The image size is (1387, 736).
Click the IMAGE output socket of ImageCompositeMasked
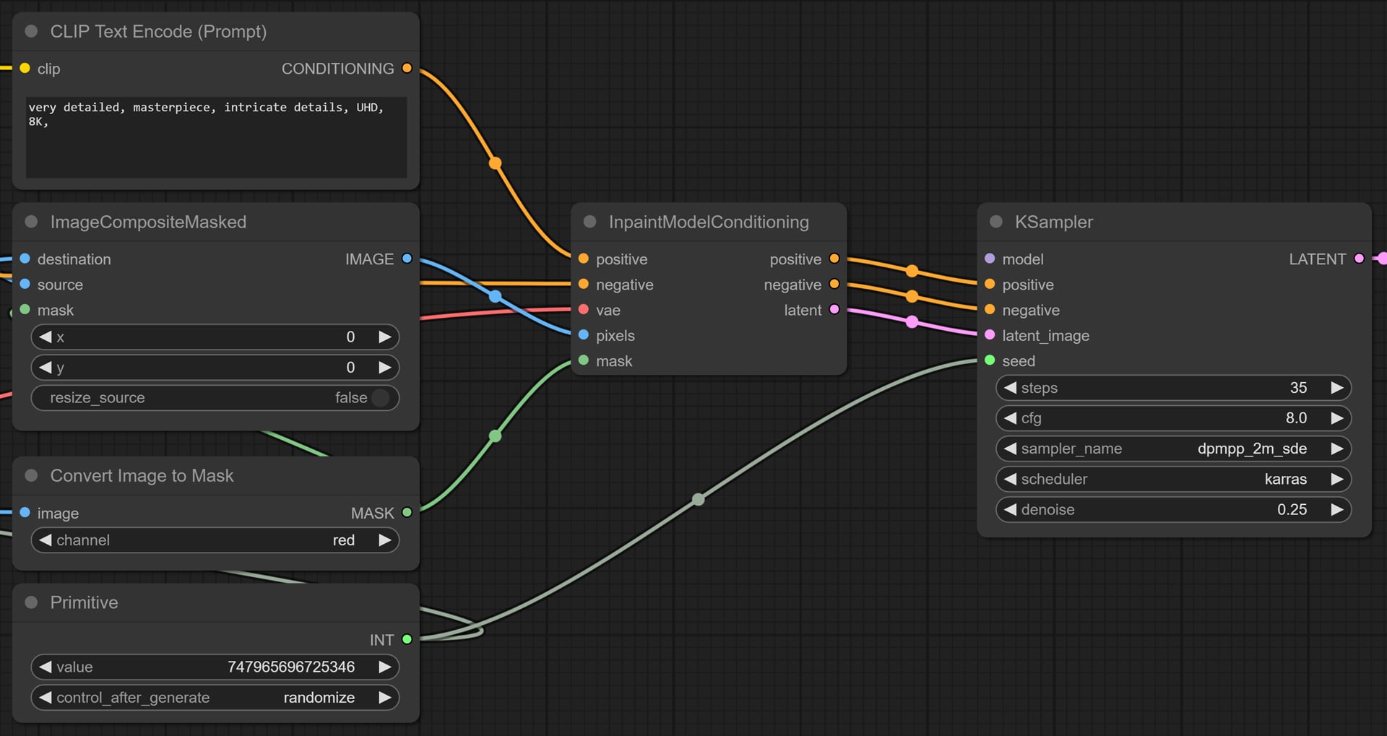pos(407,259)
